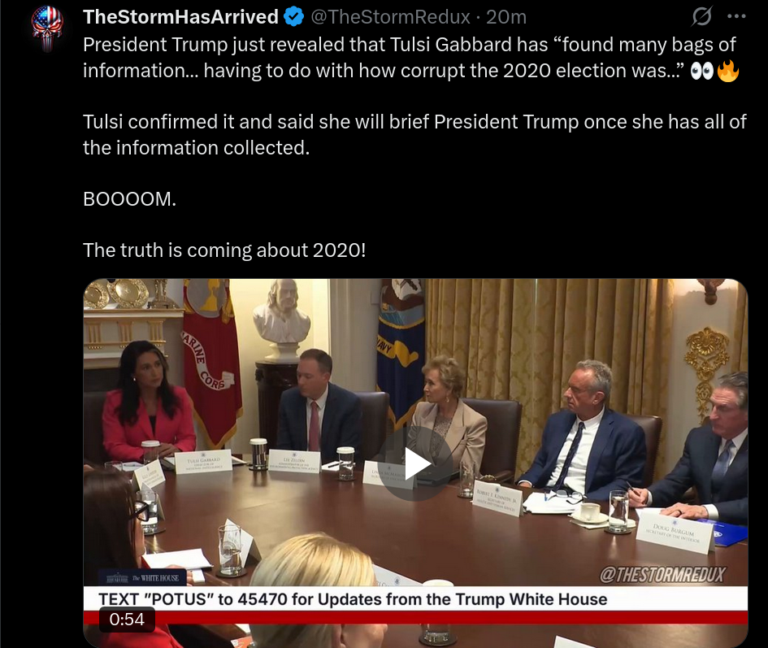Click The White House logo in video
768x648 pixels.
point(142,578)
